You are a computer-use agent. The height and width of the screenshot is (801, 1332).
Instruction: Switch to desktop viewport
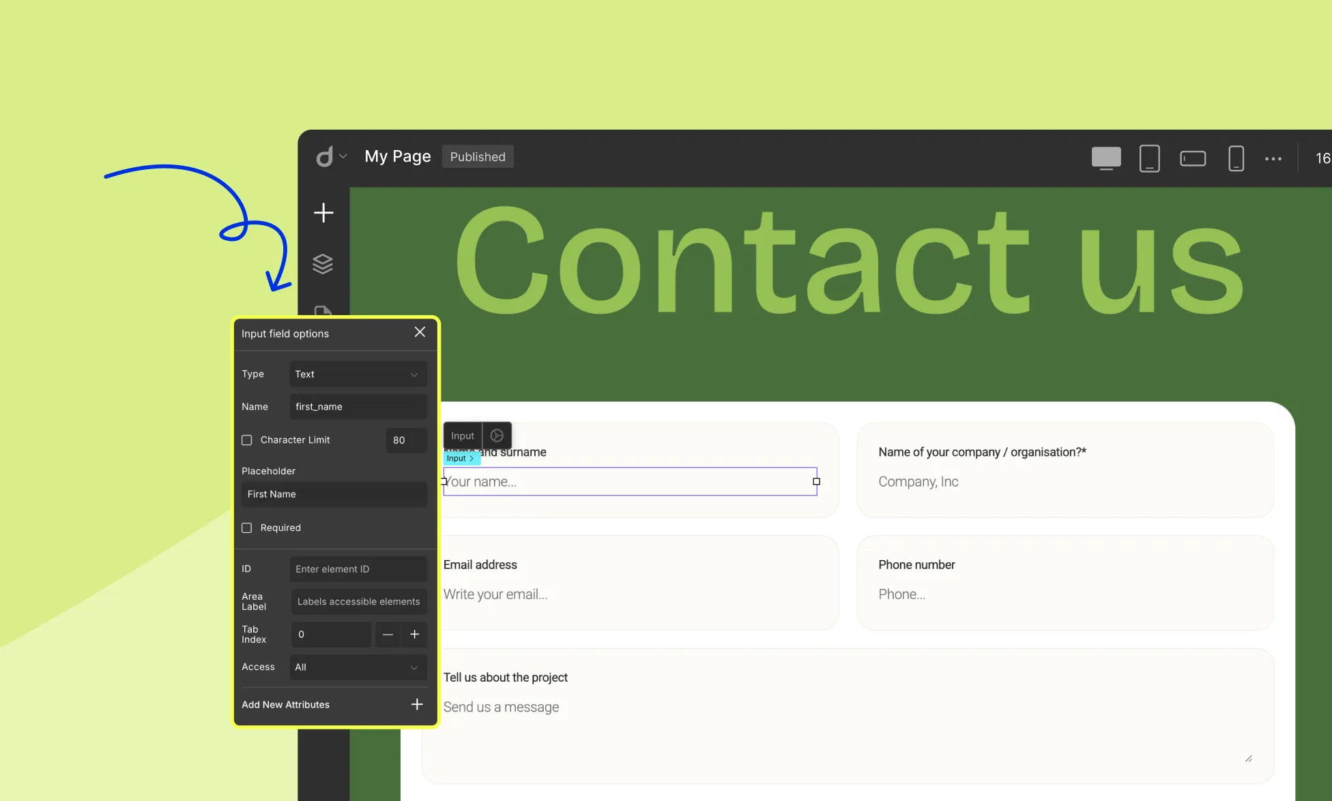point(1106,158)
